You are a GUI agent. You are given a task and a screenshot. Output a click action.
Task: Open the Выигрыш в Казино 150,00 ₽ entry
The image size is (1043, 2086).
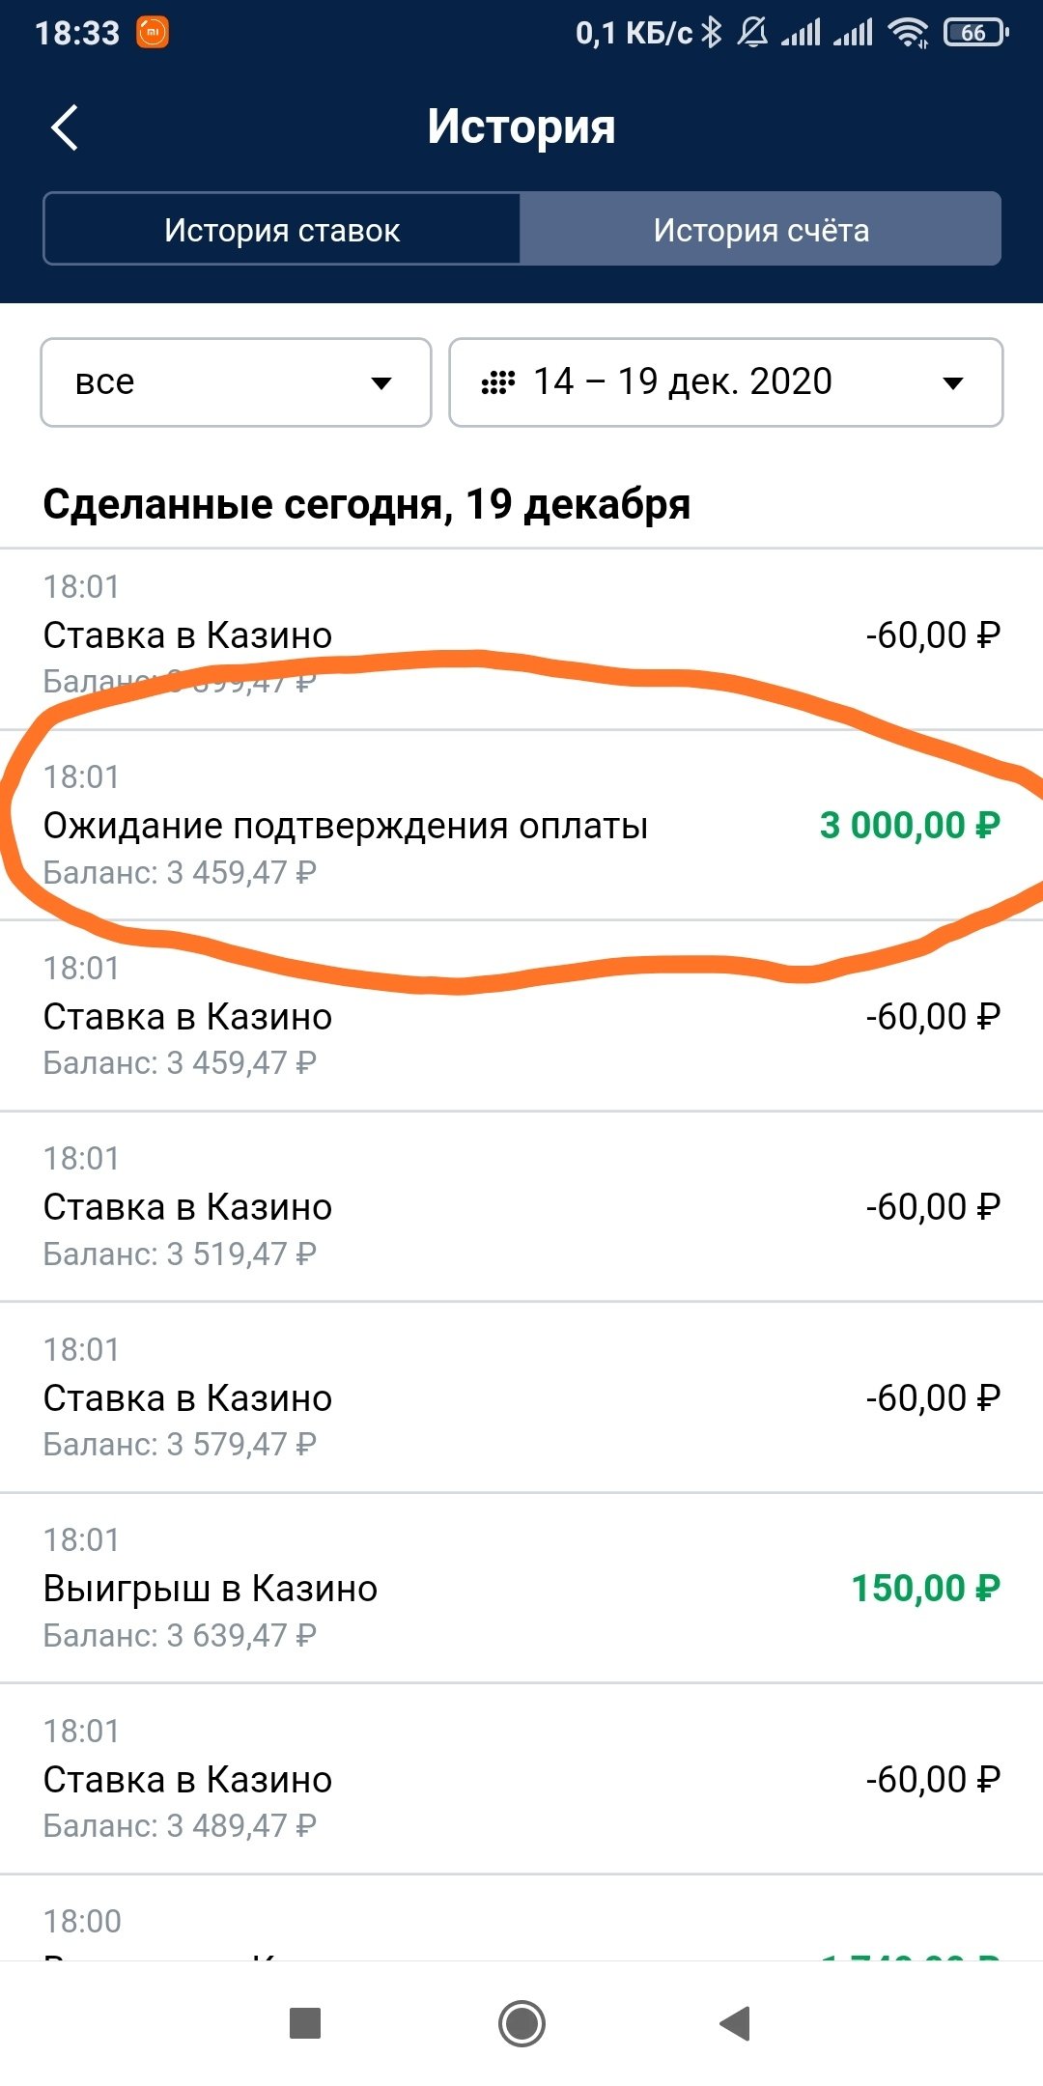point(521,1589)
